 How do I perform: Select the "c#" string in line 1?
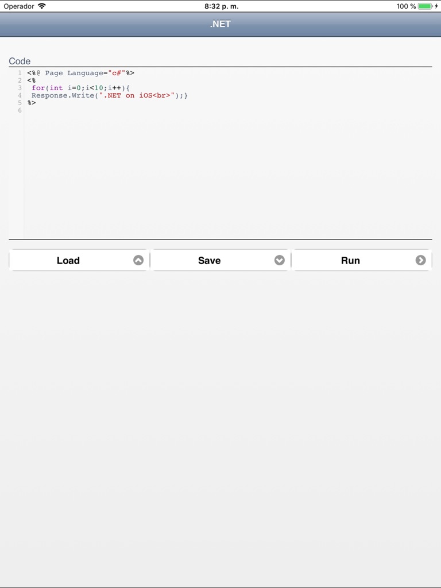tap(117, 73)
